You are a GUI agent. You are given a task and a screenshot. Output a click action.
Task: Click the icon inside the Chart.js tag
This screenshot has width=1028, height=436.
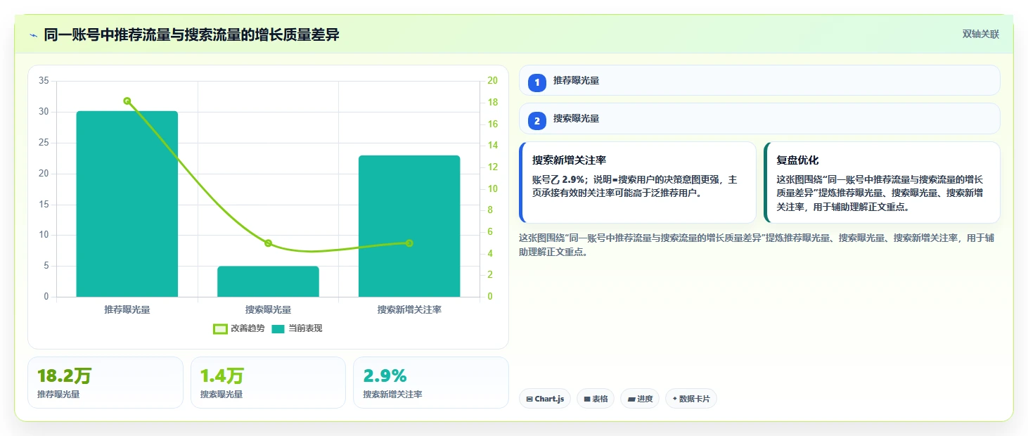[x=529, y=399]
